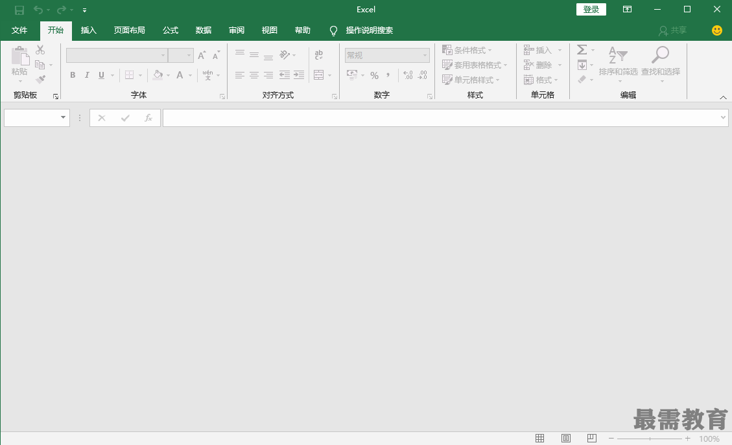
Task: Click the merge and center icon
Action: point(319,75)
